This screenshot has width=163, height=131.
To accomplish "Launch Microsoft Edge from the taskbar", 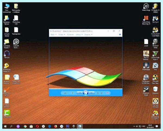I will click(49, 126).
